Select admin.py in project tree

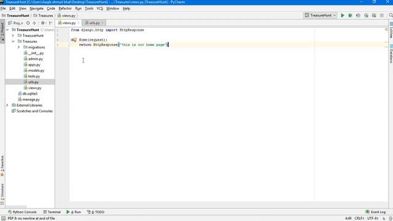(33, 59)
